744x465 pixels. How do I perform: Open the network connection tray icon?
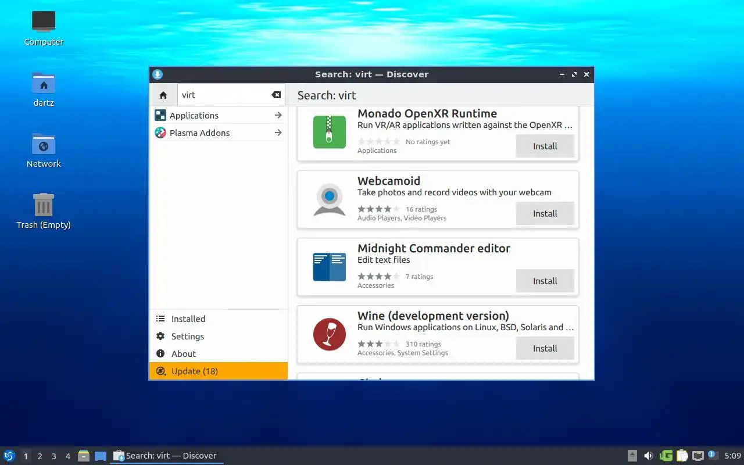coord(698,456)
